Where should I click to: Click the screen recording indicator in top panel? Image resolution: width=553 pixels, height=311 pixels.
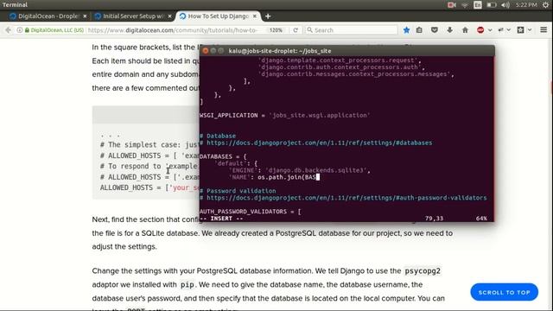point(451,5)
